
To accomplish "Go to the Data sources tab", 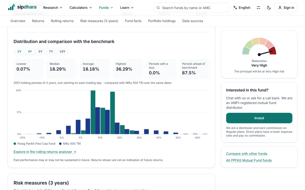I will (x=193, y=21).
